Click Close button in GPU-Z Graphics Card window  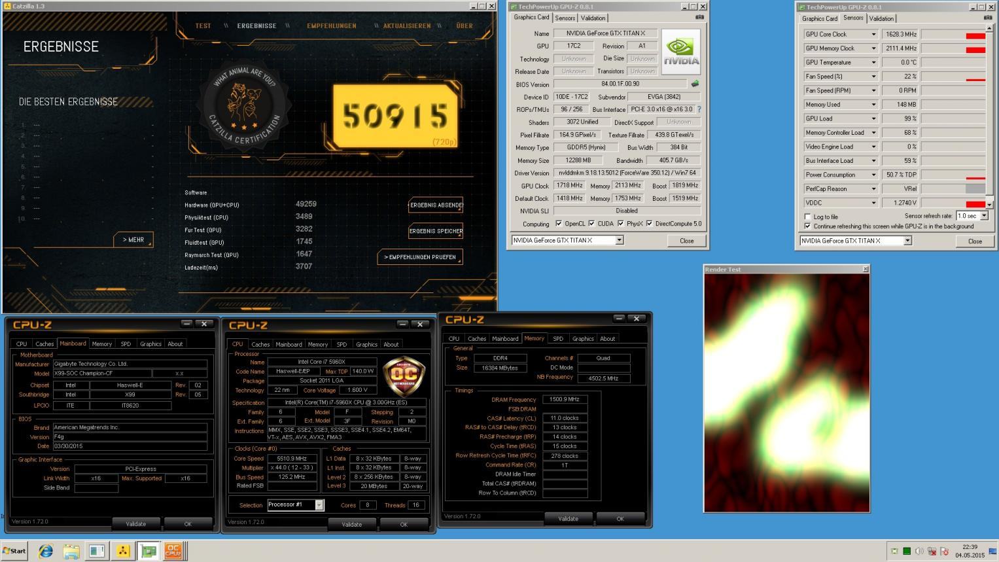[x=686, y=241]
